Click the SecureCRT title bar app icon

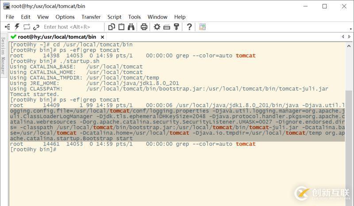point(6,6)
